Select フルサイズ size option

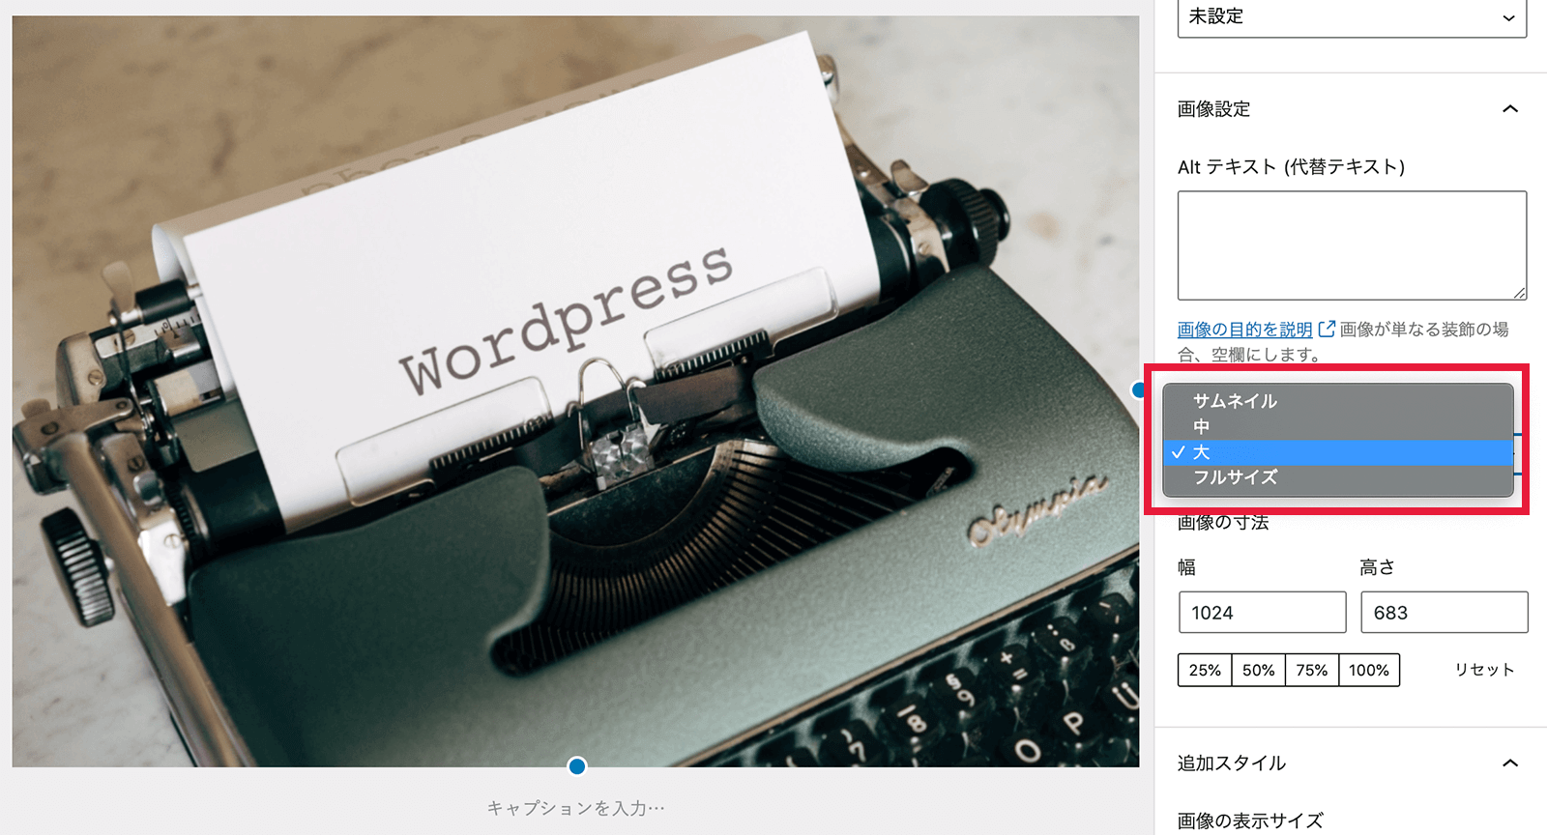coord(1338,477)
